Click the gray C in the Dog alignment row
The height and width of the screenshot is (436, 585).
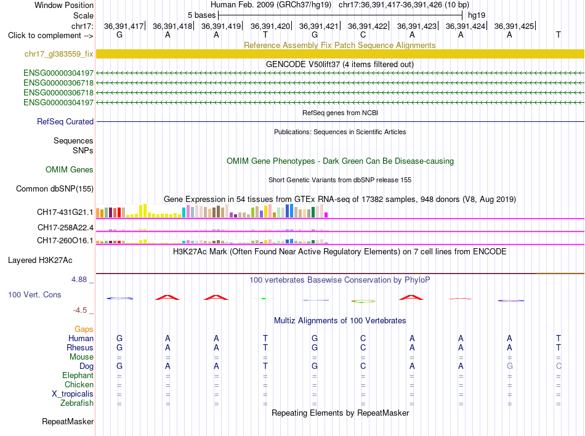tap(559, 366)
